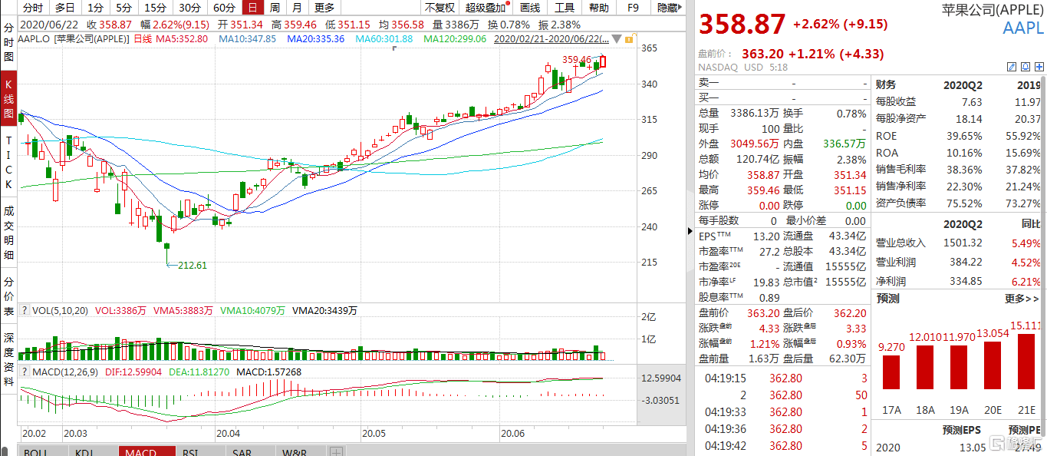Screen dimensions: 1047x456
Task: Click the MA120:299.06 label
Action: [456, 38]
